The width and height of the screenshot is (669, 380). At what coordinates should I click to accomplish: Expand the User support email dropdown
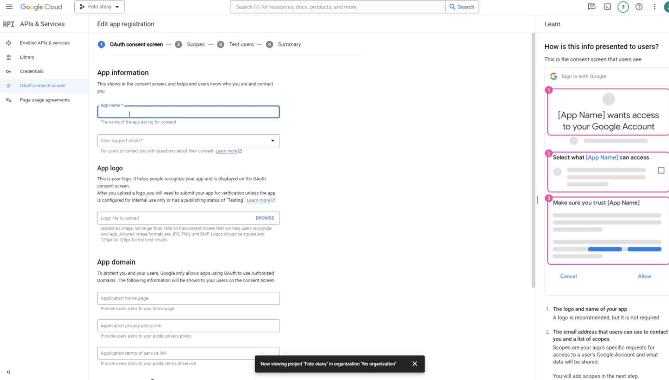pyautogui.click(x=188, y=141)
